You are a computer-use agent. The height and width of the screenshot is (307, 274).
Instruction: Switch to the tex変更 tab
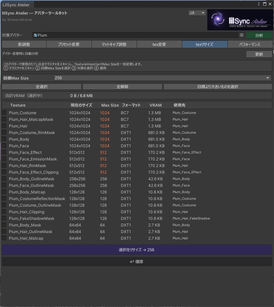[159, 44]
